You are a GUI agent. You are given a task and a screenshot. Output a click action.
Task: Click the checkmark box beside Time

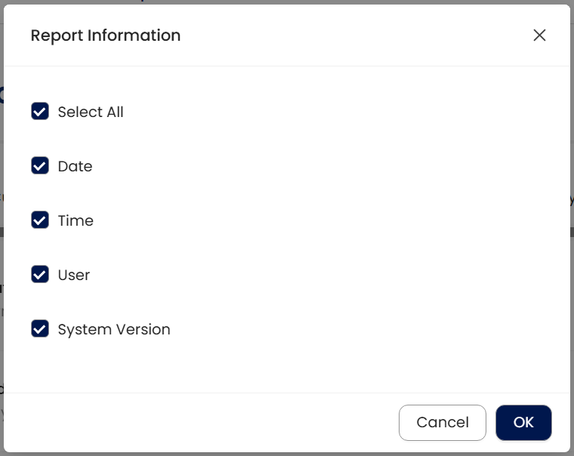tap(40, 220)
